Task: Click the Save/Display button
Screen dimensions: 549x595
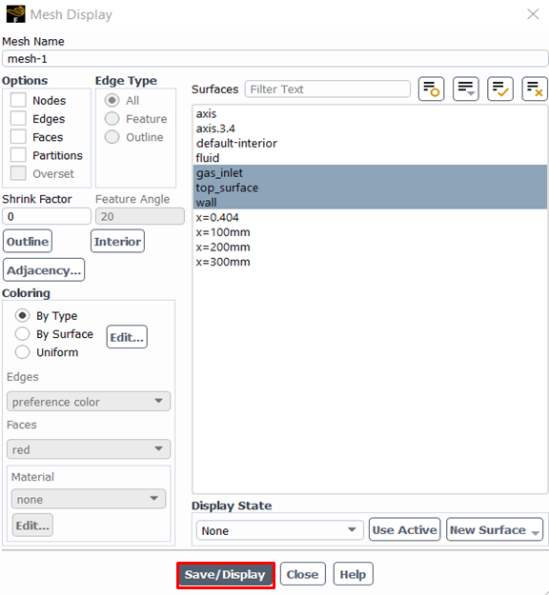Action: (x=226, y=574)
